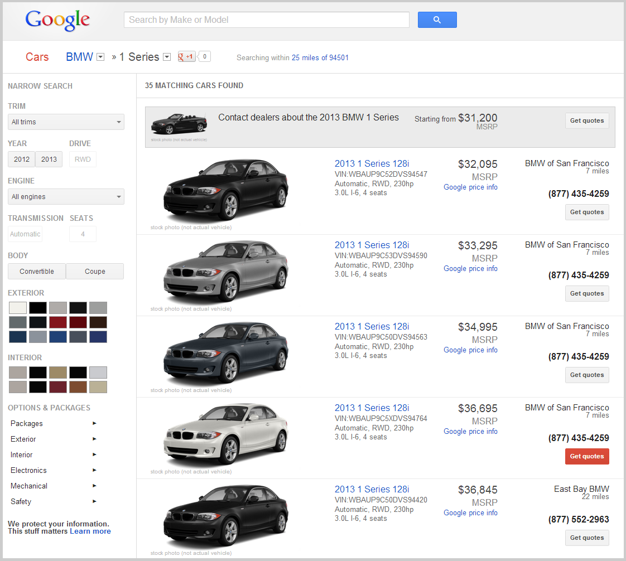Open the BMW make dropdown arrow
The image size is (626, 561).
[x=100, y=57]
